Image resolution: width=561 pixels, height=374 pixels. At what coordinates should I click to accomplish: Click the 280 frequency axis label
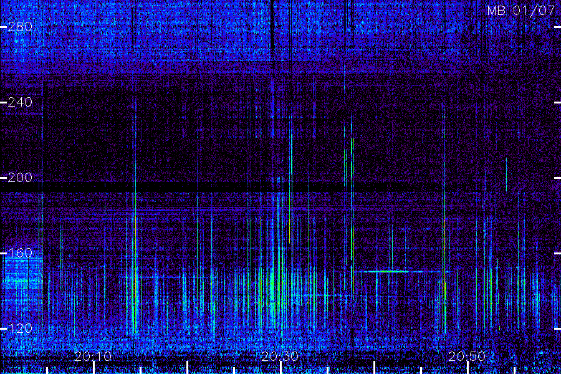pos(20,27)
